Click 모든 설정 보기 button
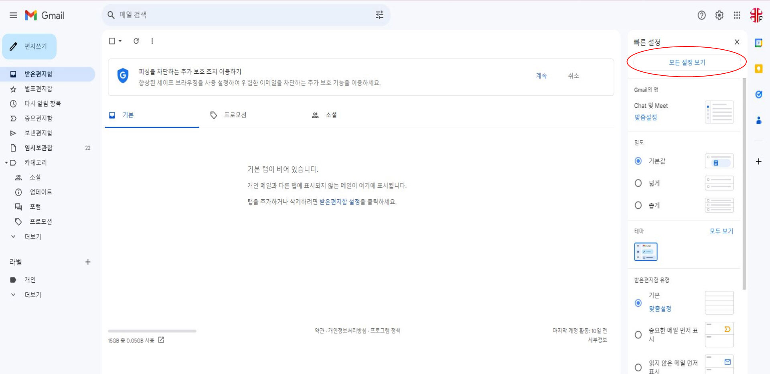Screen dimensions: 770x374 (687, 62)
